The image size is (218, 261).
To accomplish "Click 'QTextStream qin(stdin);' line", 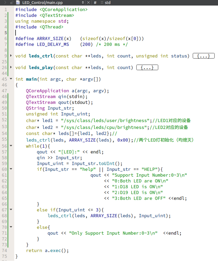I will pos(56,97).
